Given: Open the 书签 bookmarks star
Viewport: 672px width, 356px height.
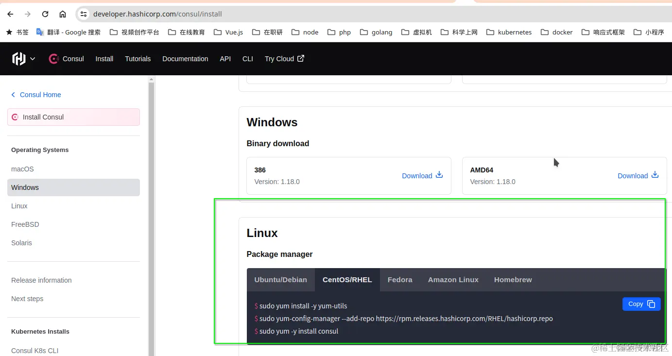Looking at the screenshot, I should (x=17, y=32).
